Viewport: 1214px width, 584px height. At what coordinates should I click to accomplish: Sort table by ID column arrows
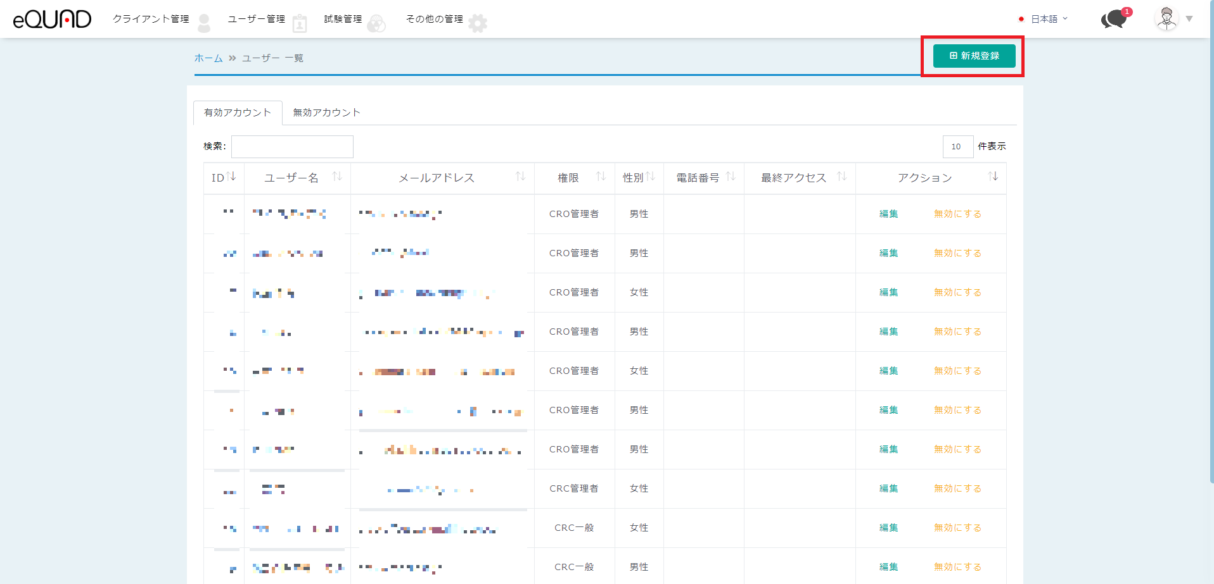[x=231, y=177]
